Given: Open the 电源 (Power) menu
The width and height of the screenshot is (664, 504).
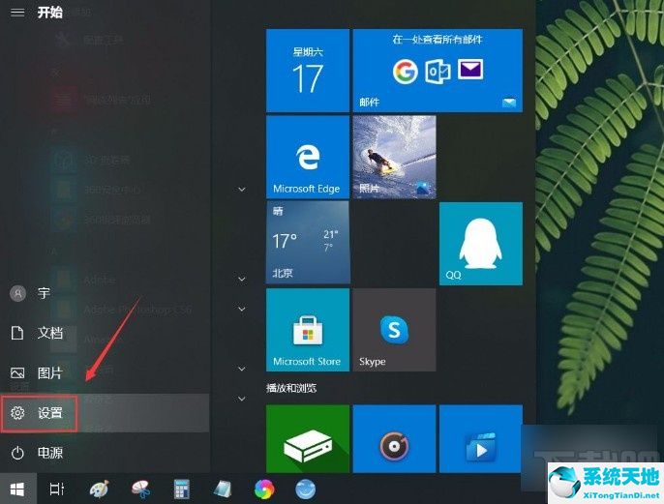Looking at the screenshot, I should click(x=37, y=453).
